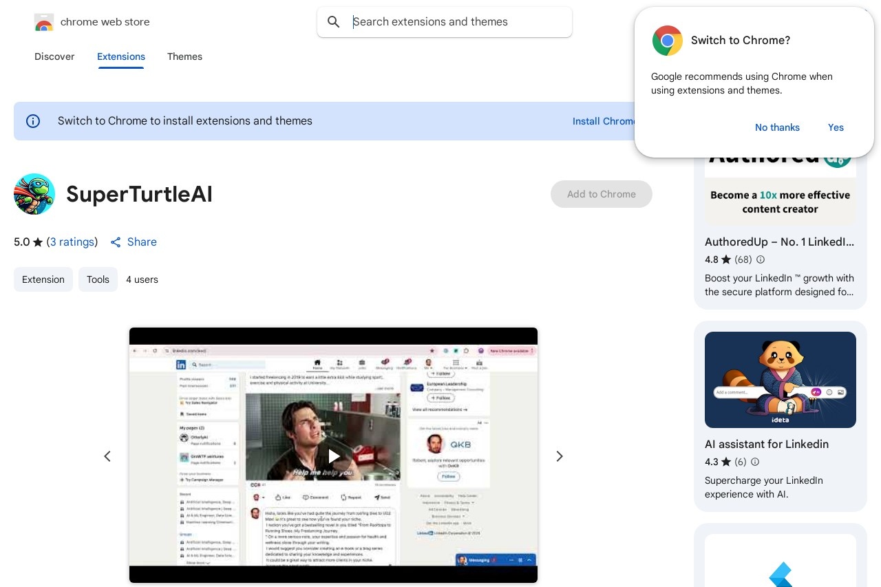Click the info icon next to AuthoredUp ratings

761,259
